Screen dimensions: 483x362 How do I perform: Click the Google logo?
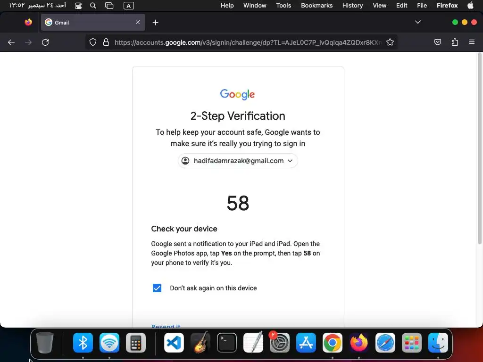click(238, 94)
